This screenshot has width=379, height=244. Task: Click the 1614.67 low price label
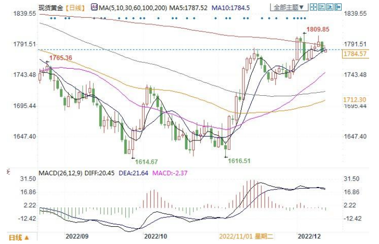coord(146,162)
